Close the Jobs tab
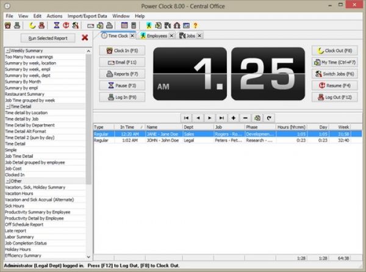Viewport: 366px width, 272px height. (x=199, y=36)
